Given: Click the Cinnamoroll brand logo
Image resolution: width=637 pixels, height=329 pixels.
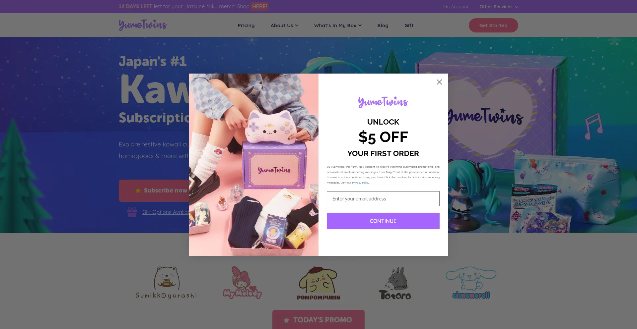Looking at the screenshot, I should point(471,283).
